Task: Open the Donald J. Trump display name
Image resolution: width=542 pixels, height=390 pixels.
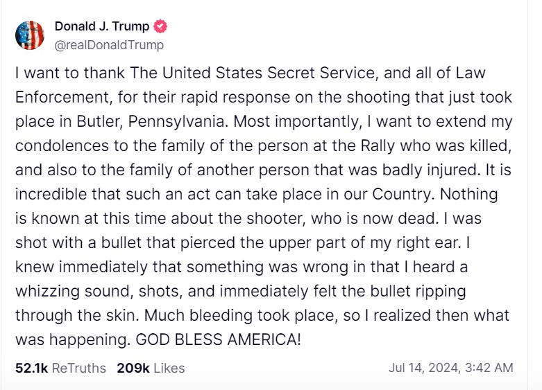Action: 102,26
